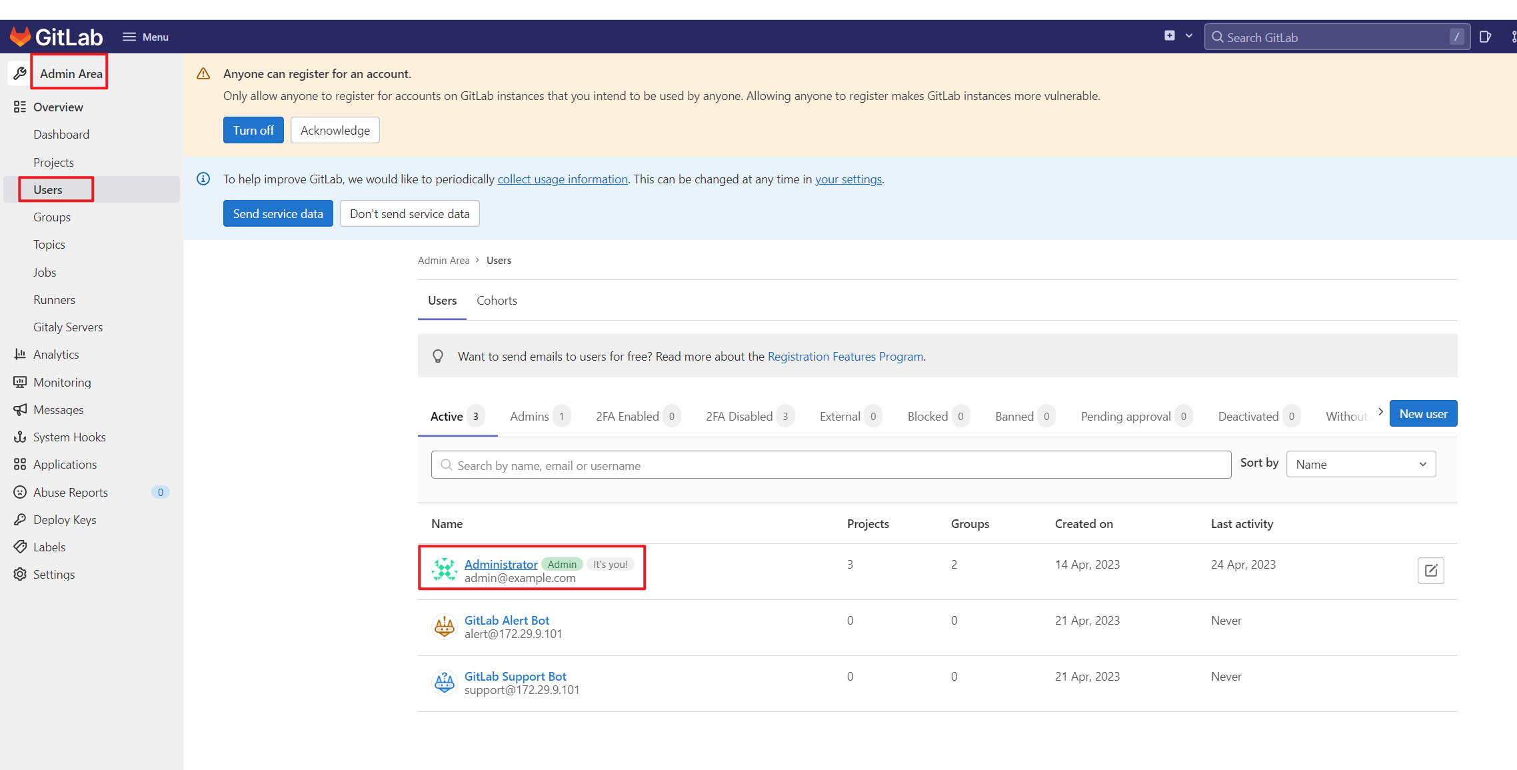The image size is (1517, 770).
Task: Open Registration Features Program link
Action: (x=845, y=356)
